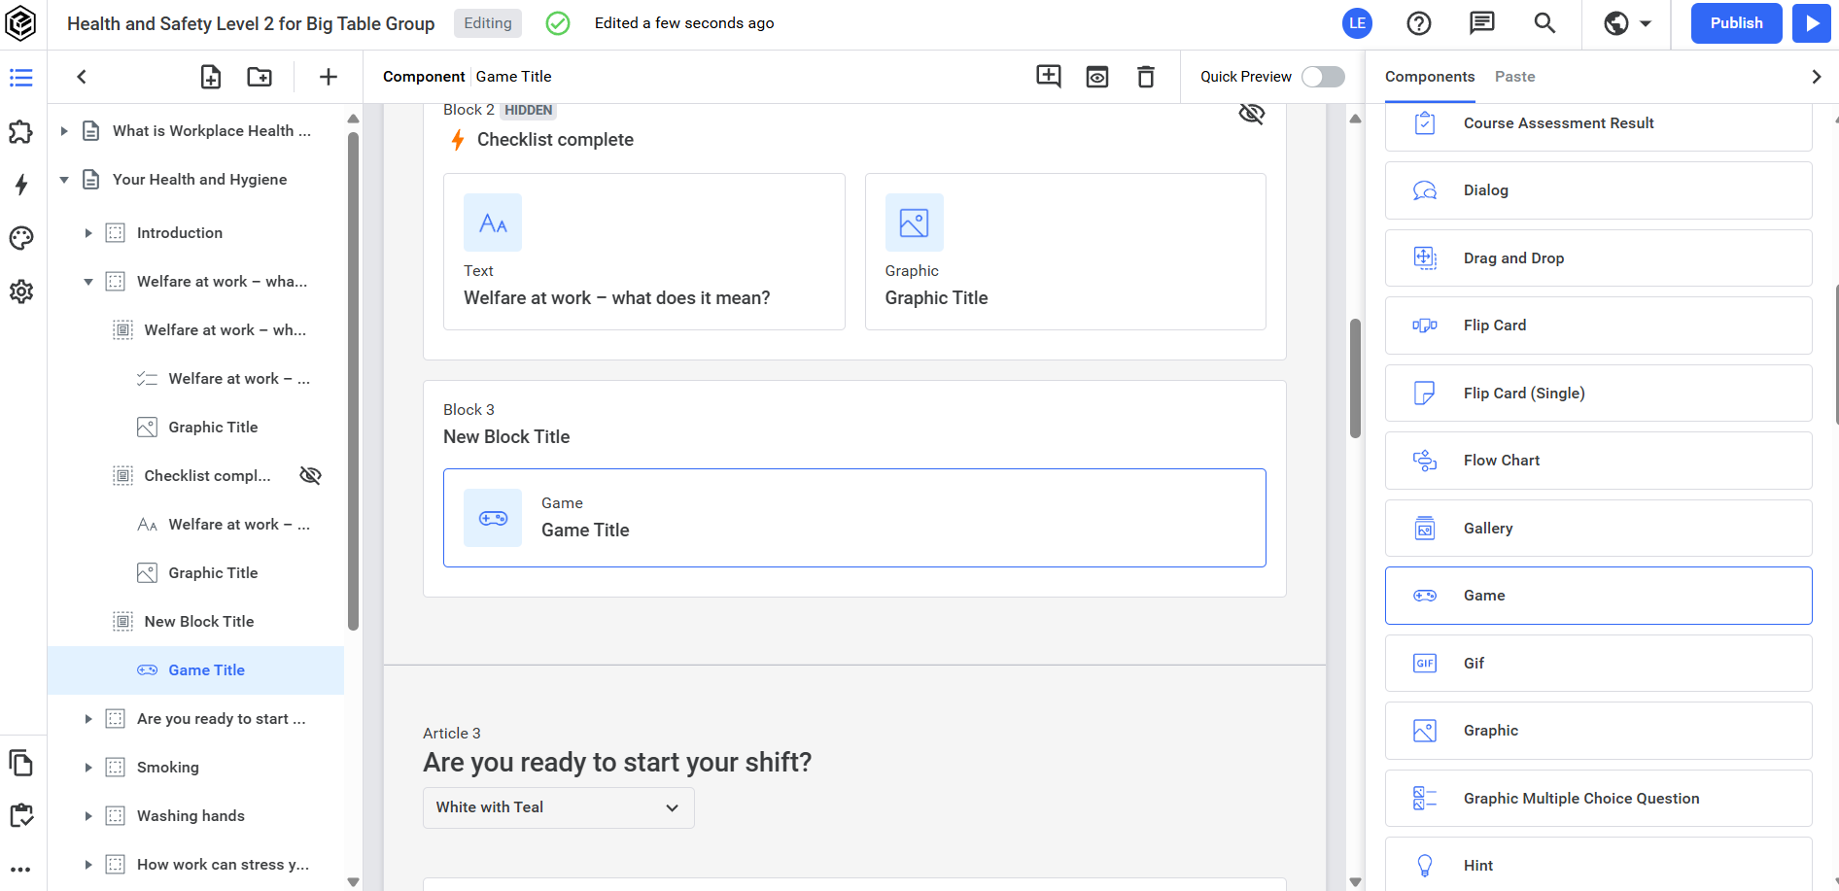Screen dimensions: 1839x891
Task: Click preview eye icon beside trash
Action: [x=1097, y=77]
